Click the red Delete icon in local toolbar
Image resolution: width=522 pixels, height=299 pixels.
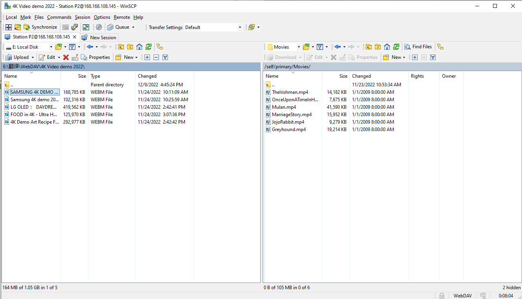66,57
